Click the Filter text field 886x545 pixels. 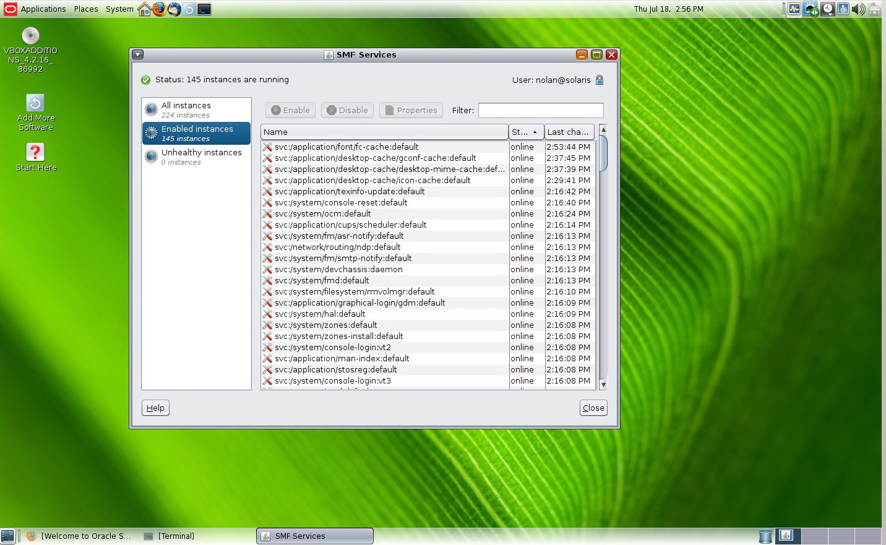pos(541,110)
